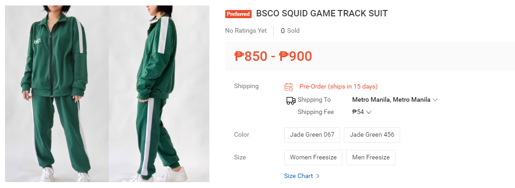Screen dimensions: 515x188
Task: Click the BSCO Squid Game Track Suit title
Action: tap(322, 14)
